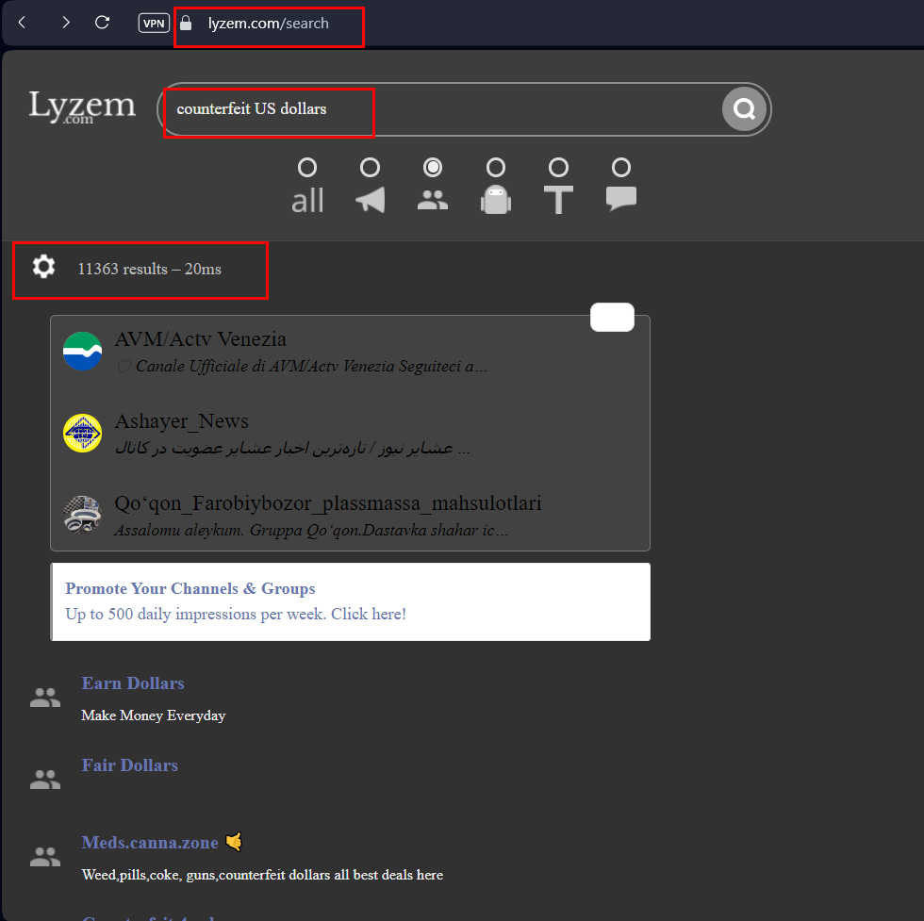The height and width of the screenshot is (921, 924).
Task: Open the Ashayer_News avatar
Action: tap(83, 433)
